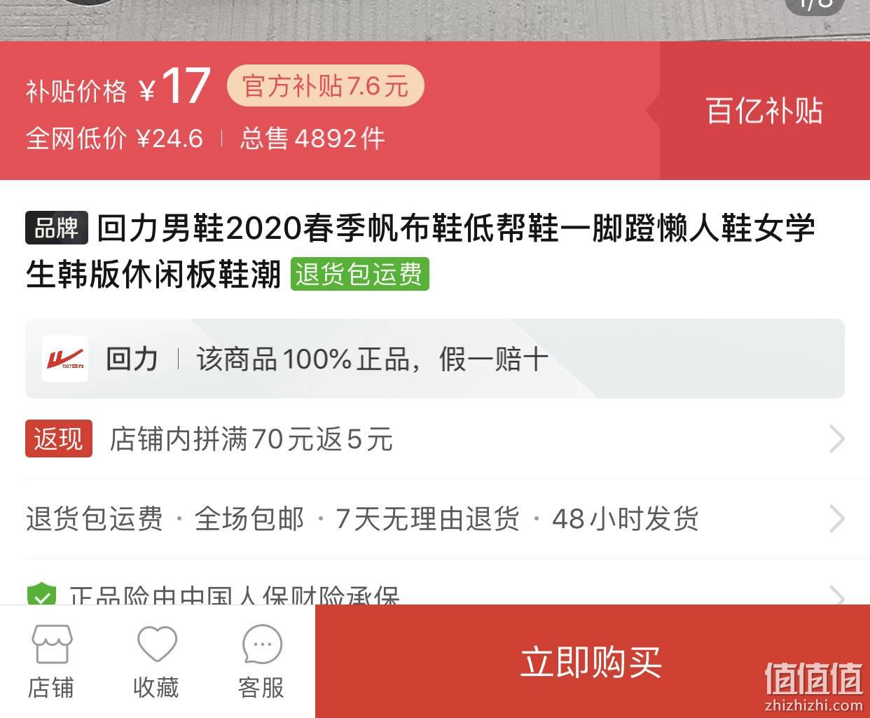Click 立即购买 buy now button
Image resolution: width=870 pixels, height=718 pixels.
point(593,661)
